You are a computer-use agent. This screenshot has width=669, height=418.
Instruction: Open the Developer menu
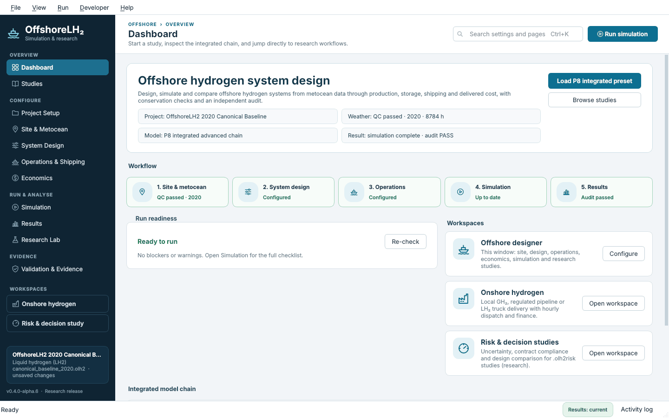tap(94, 7)
